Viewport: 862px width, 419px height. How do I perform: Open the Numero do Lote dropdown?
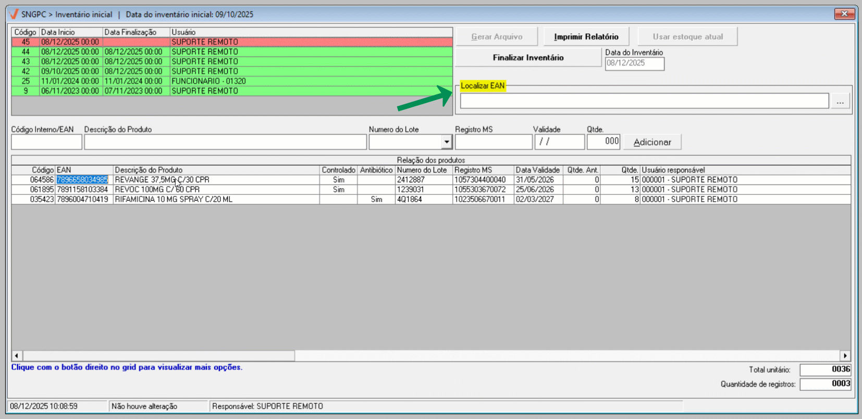[x=446, y=142]
